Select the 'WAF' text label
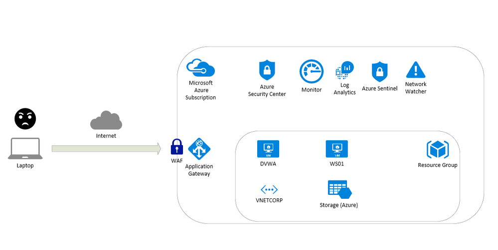The image size is (498, 250). (x=177, y=161)
